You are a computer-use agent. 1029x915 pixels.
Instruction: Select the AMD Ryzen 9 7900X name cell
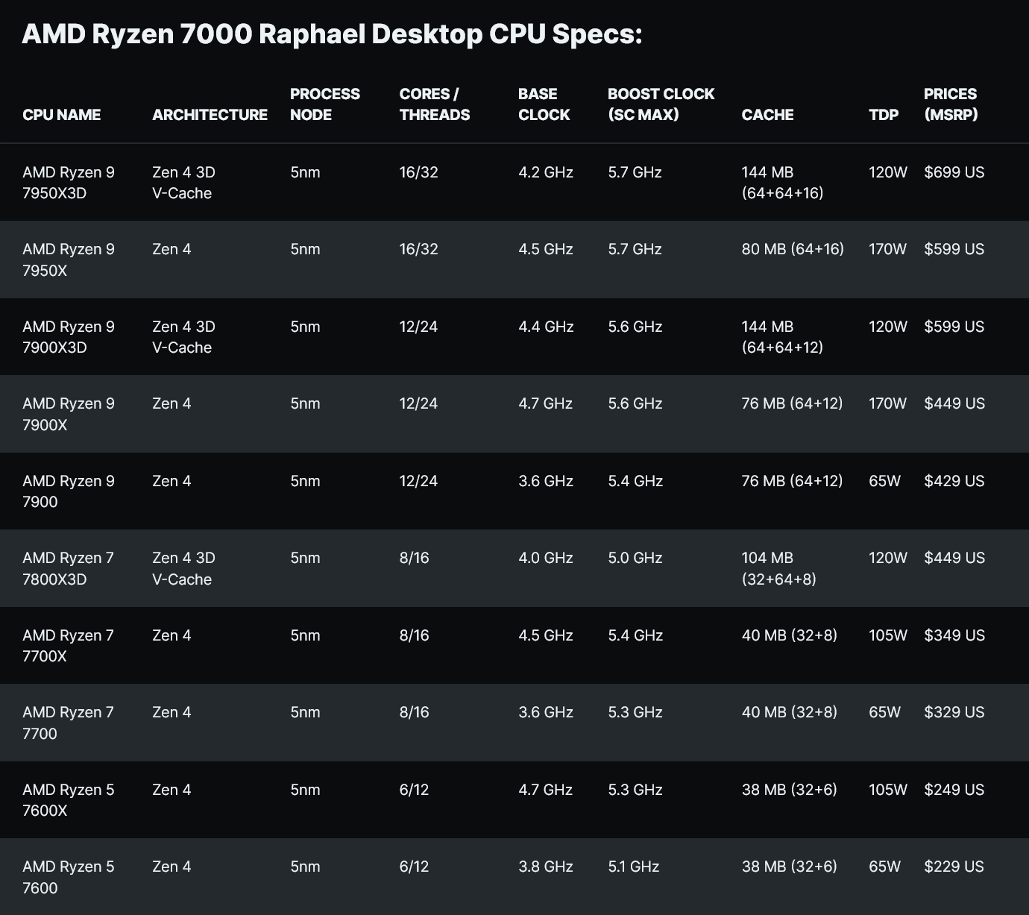[x=69, y=414]
